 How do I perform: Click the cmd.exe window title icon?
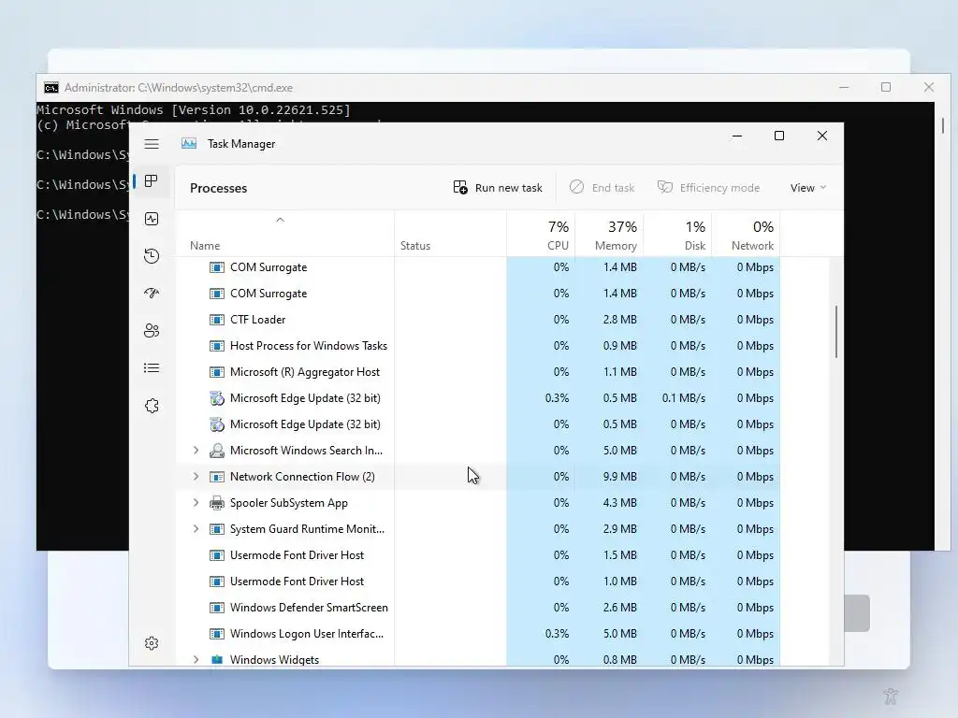[51, 87]
